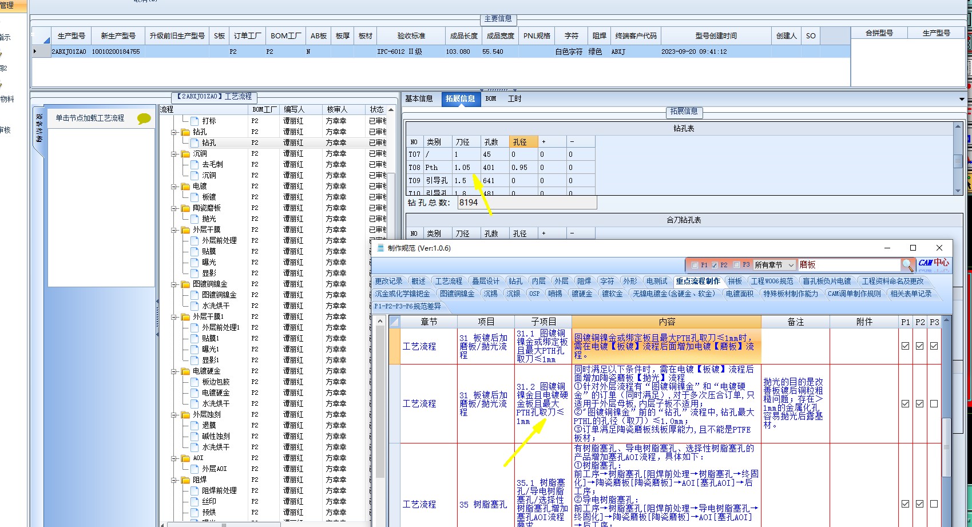Toggle P1 checkbox in the 31.1 row
The image size is (972, 527).
click(905, 346)
